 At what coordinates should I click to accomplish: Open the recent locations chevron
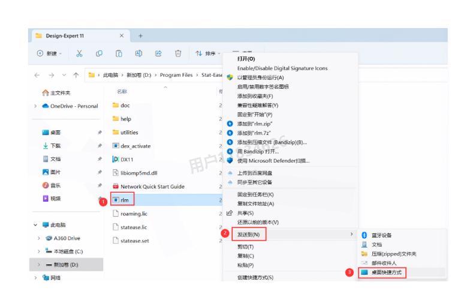coord(64,75)
